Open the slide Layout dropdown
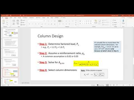134x100 pixels. tap(23, 20)
